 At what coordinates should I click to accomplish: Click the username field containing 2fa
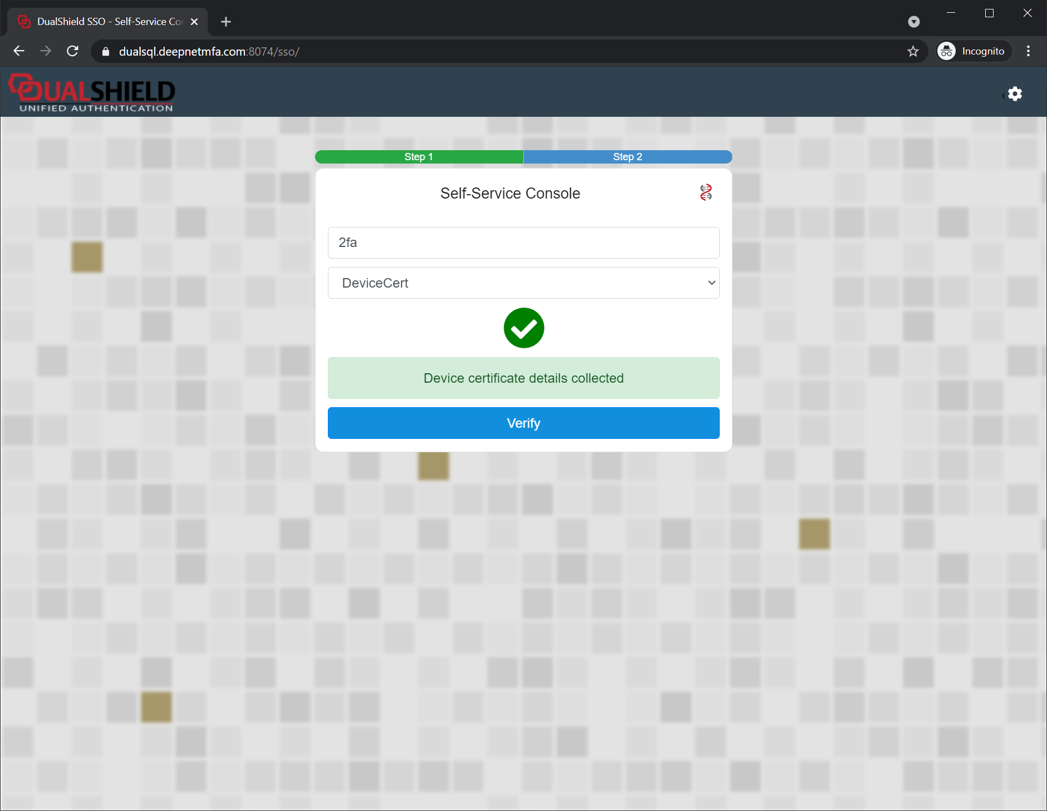coord(523,243)
